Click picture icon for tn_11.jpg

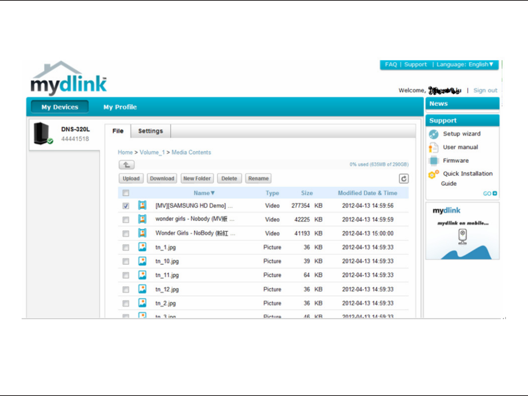pos(142,275)
